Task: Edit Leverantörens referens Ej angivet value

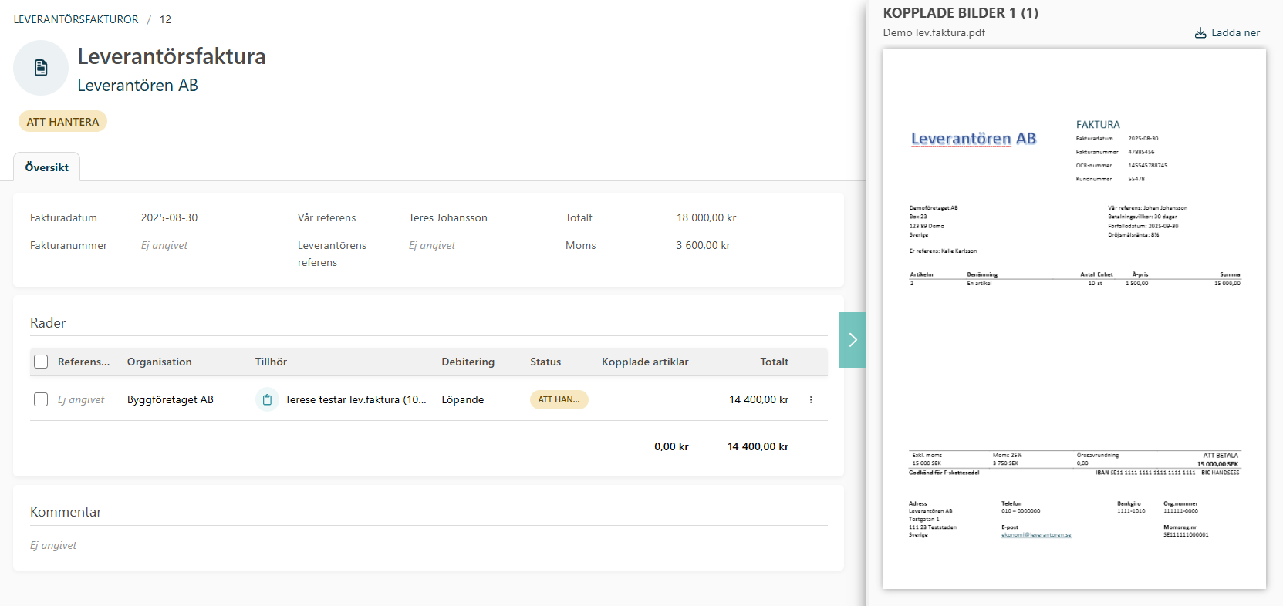Action: (x=432, y=246)
